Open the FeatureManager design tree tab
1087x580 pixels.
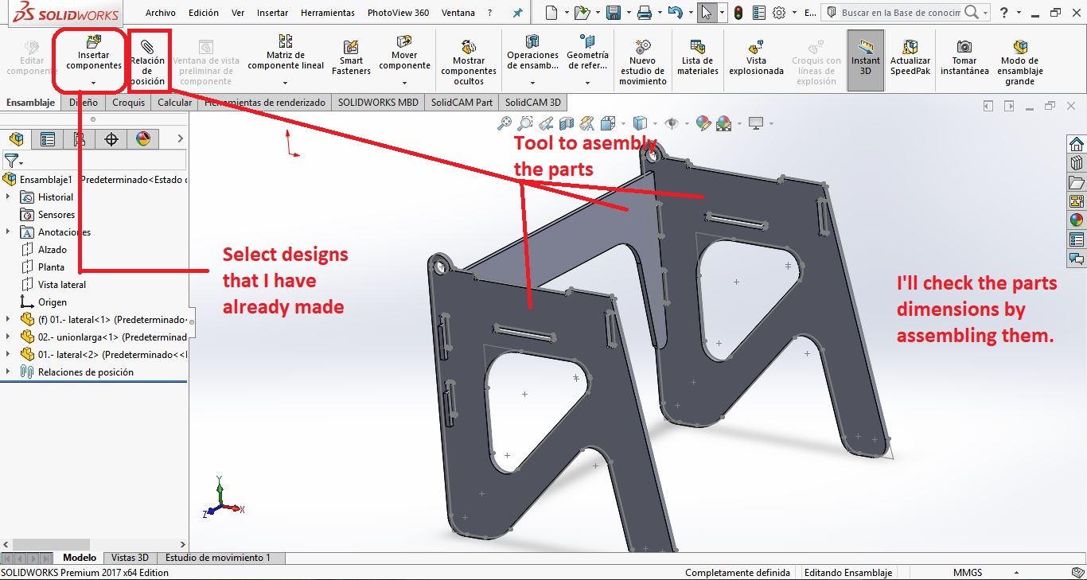(16, 139)
